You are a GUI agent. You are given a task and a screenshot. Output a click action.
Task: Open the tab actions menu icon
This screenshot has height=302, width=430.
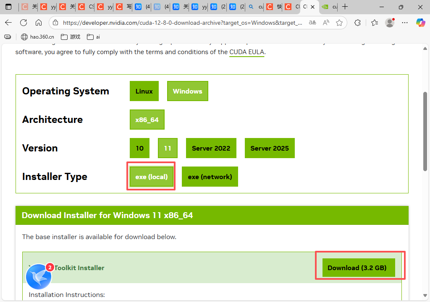pos(8,7)
